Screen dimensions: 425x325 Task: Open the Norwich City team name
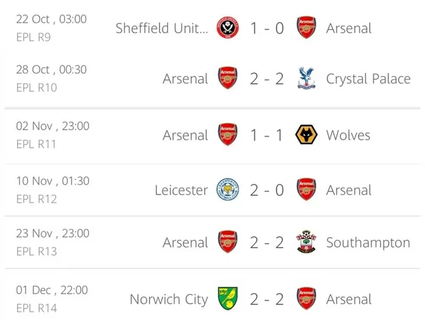pyautogui.click(x=169, y=299)
